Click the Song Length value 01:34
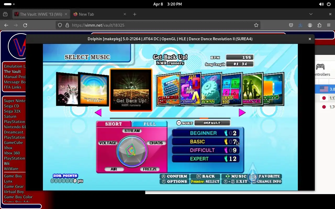335x209 pixels. (x=240, y=64)
